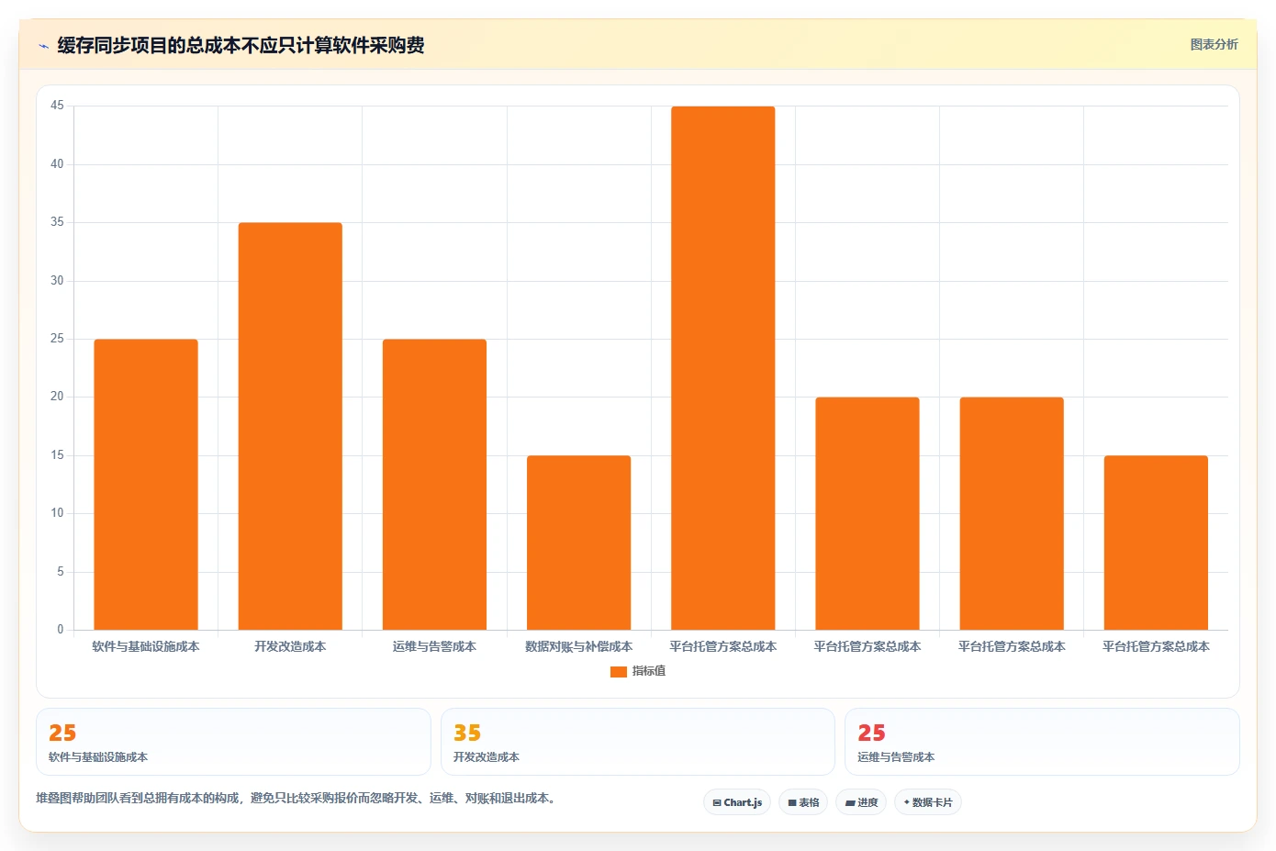Click the 开发改造成本 bar reaching 35
This screenshot has height=851, width=1276.
290,426
